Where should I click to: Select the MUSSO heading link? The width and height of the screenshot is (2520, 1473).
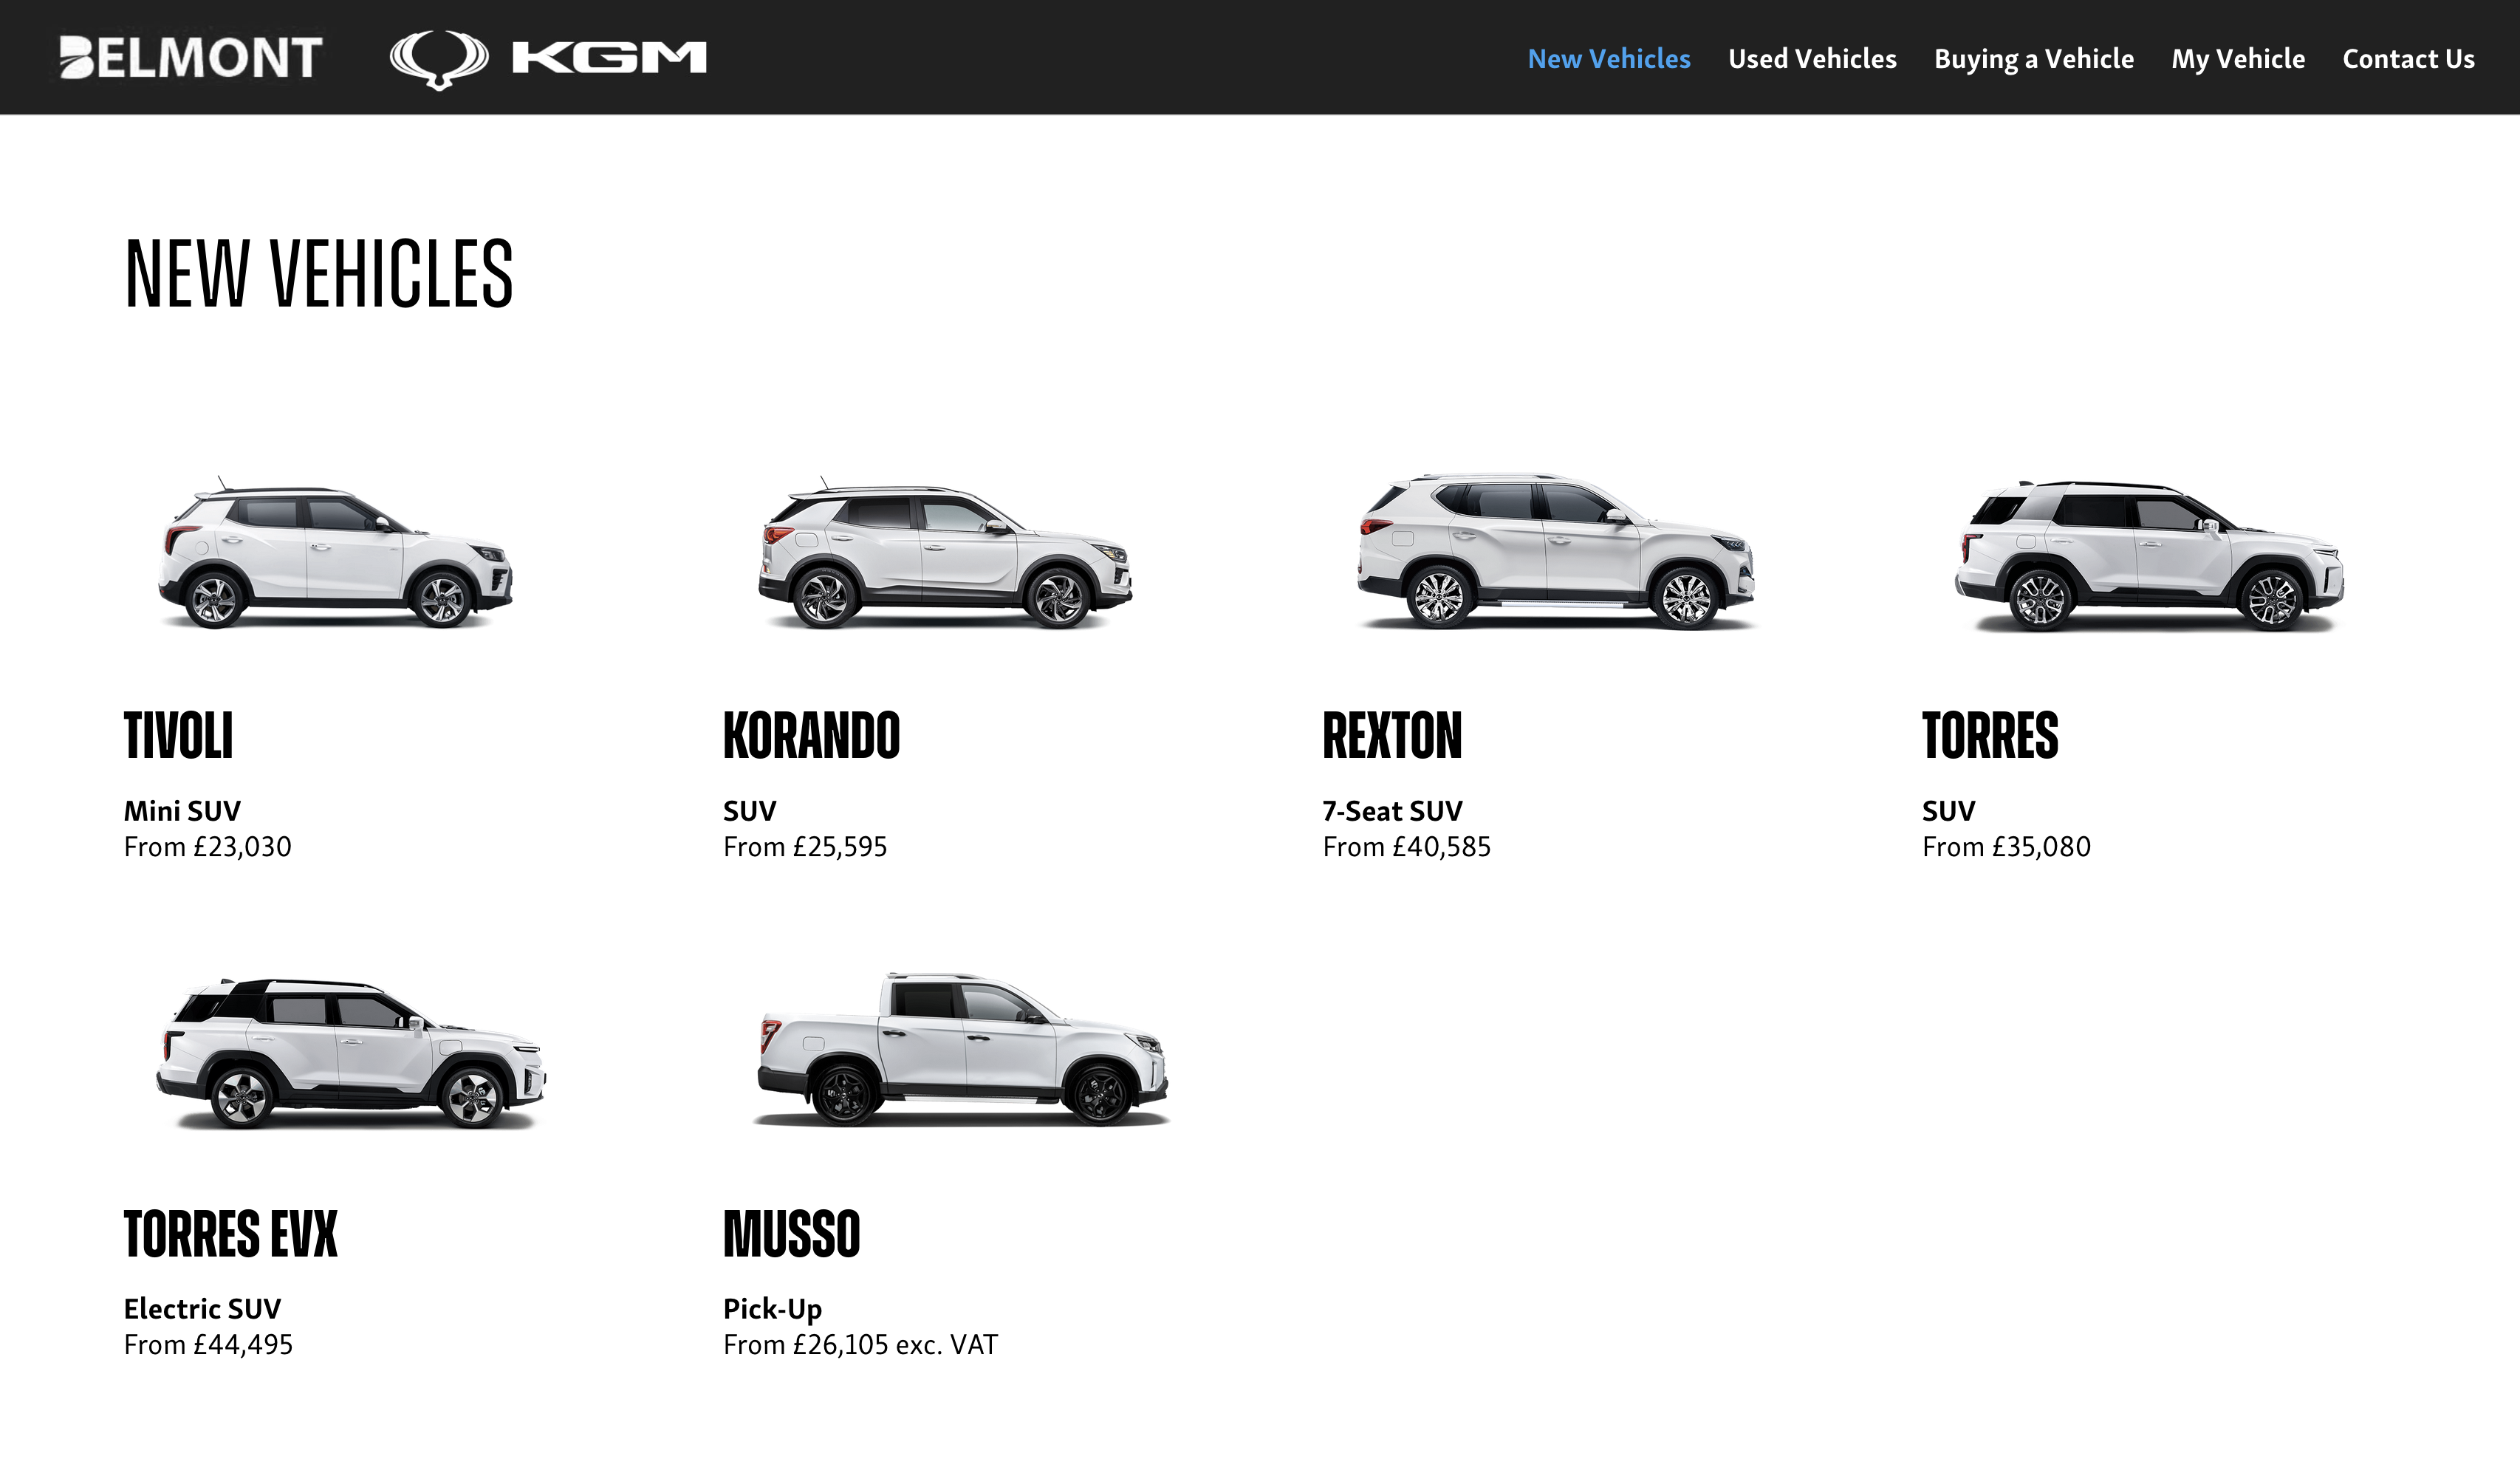tap(791, 1234)
